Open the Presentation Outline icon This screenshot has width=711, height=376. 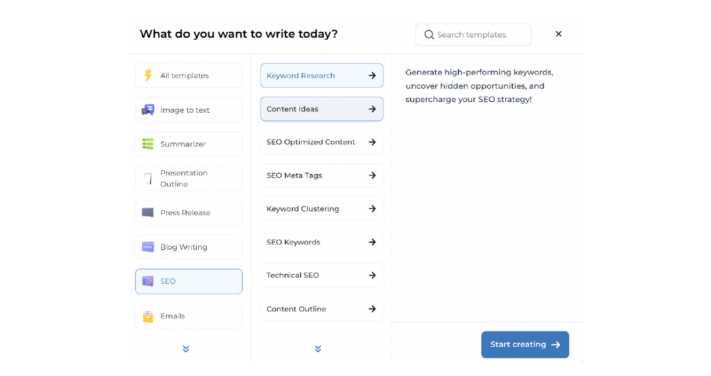pyautogui.click(x=148, y=178)
